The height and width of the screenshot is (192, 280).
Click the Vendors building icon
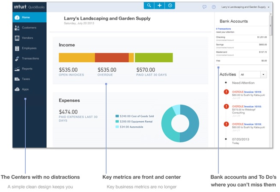click(17, 38)
